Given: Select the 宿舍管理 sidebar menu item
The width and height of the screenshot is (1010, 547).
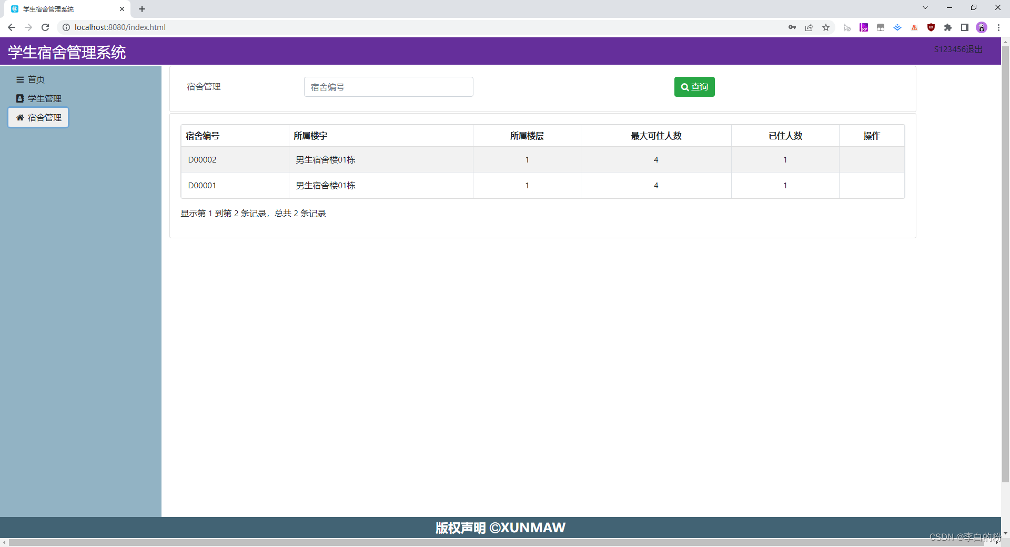Looking at the screenshot, I should coord(38,117).
